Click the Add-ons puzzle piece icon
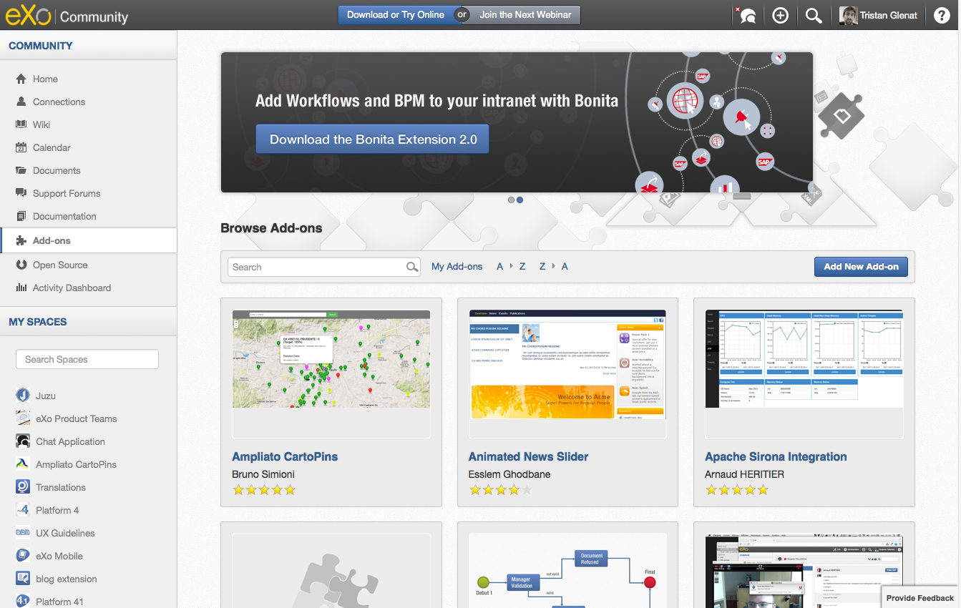This screenshot has width=961, height=608. (x=21, y=240)
